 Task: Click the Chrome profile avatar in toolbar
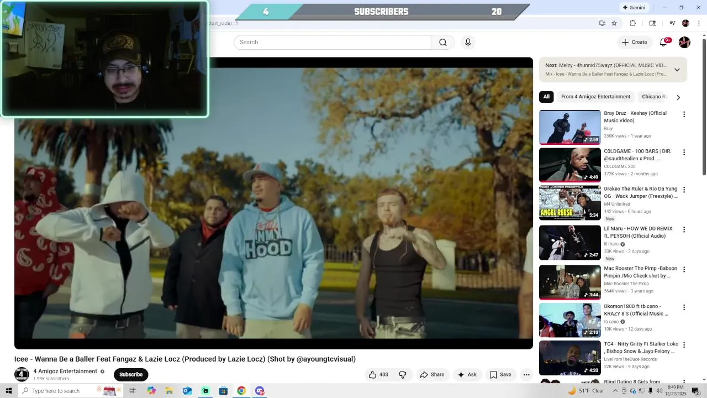tap(685, 23)
